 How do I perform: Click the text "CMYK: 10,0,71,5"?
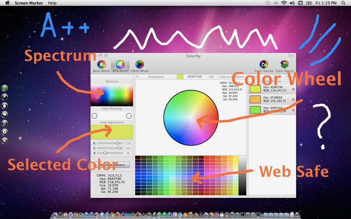click(x=109, y=176)
